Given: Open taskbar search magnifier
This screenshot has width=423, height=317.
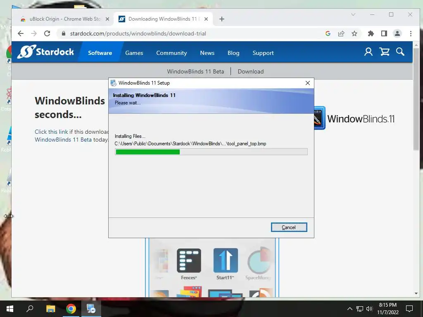Looking at the screenshot, I should [x=30, y=309].
